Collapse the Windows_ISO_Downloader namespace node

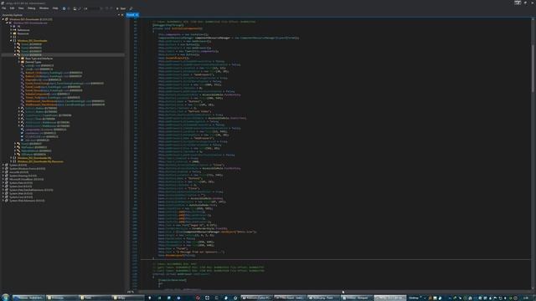[x=11, y=41]
